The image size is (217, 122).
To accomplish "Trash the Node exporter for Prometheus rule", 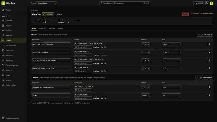I will pos(209,68).
